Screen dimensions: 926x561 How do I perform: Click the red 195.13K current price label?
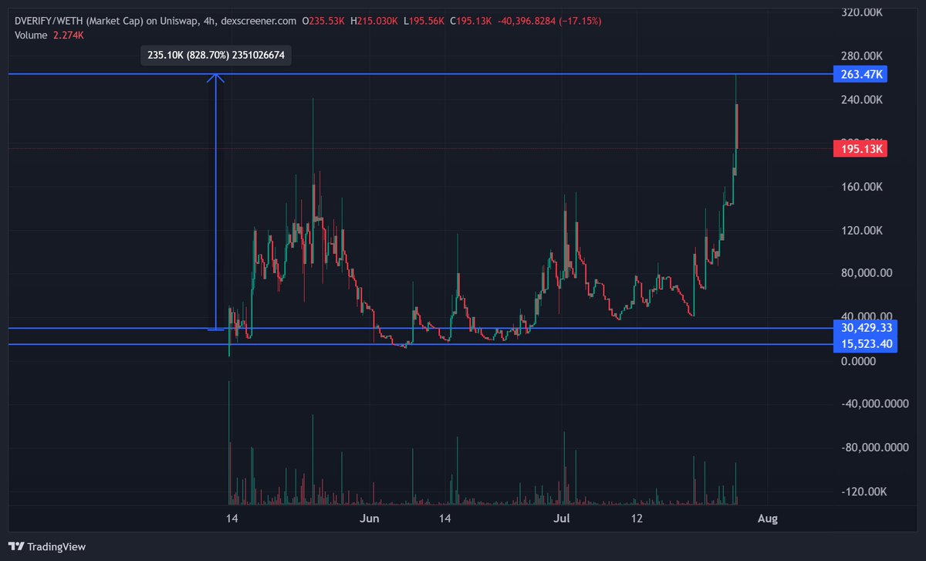860,148
